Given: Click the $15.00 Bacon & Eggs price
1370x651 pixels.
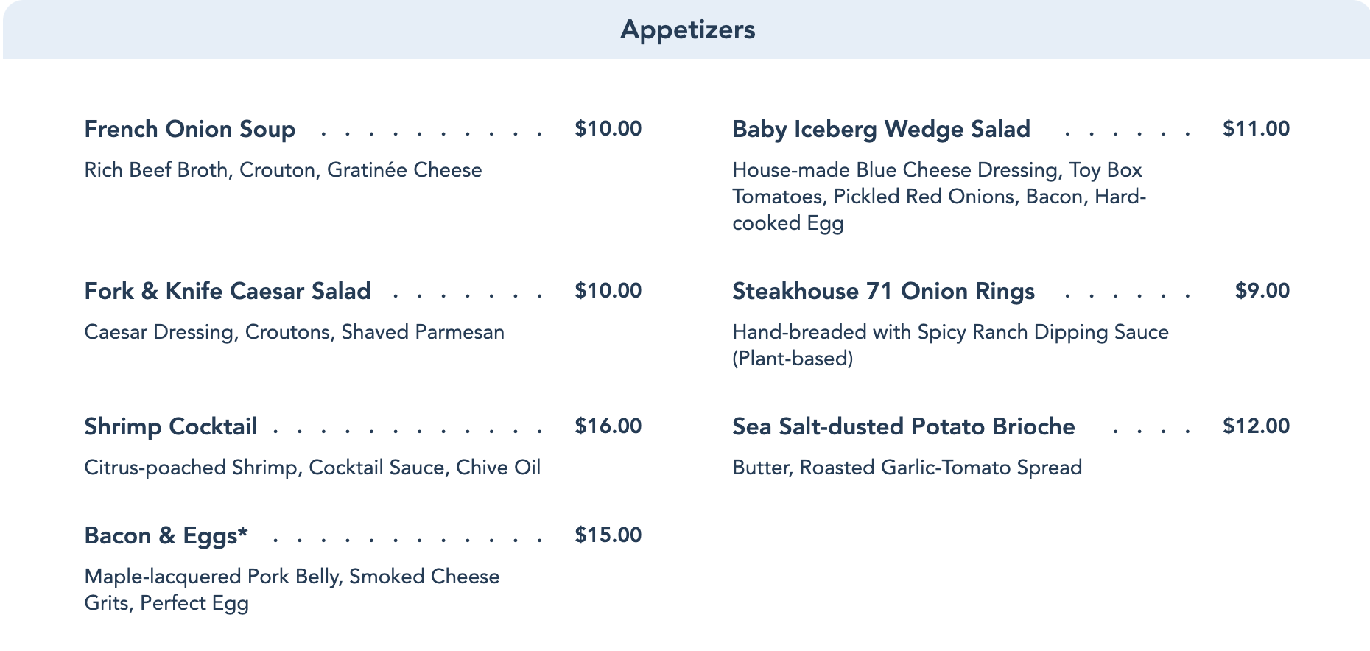Looking at the screenshot, I should point(608,535).
